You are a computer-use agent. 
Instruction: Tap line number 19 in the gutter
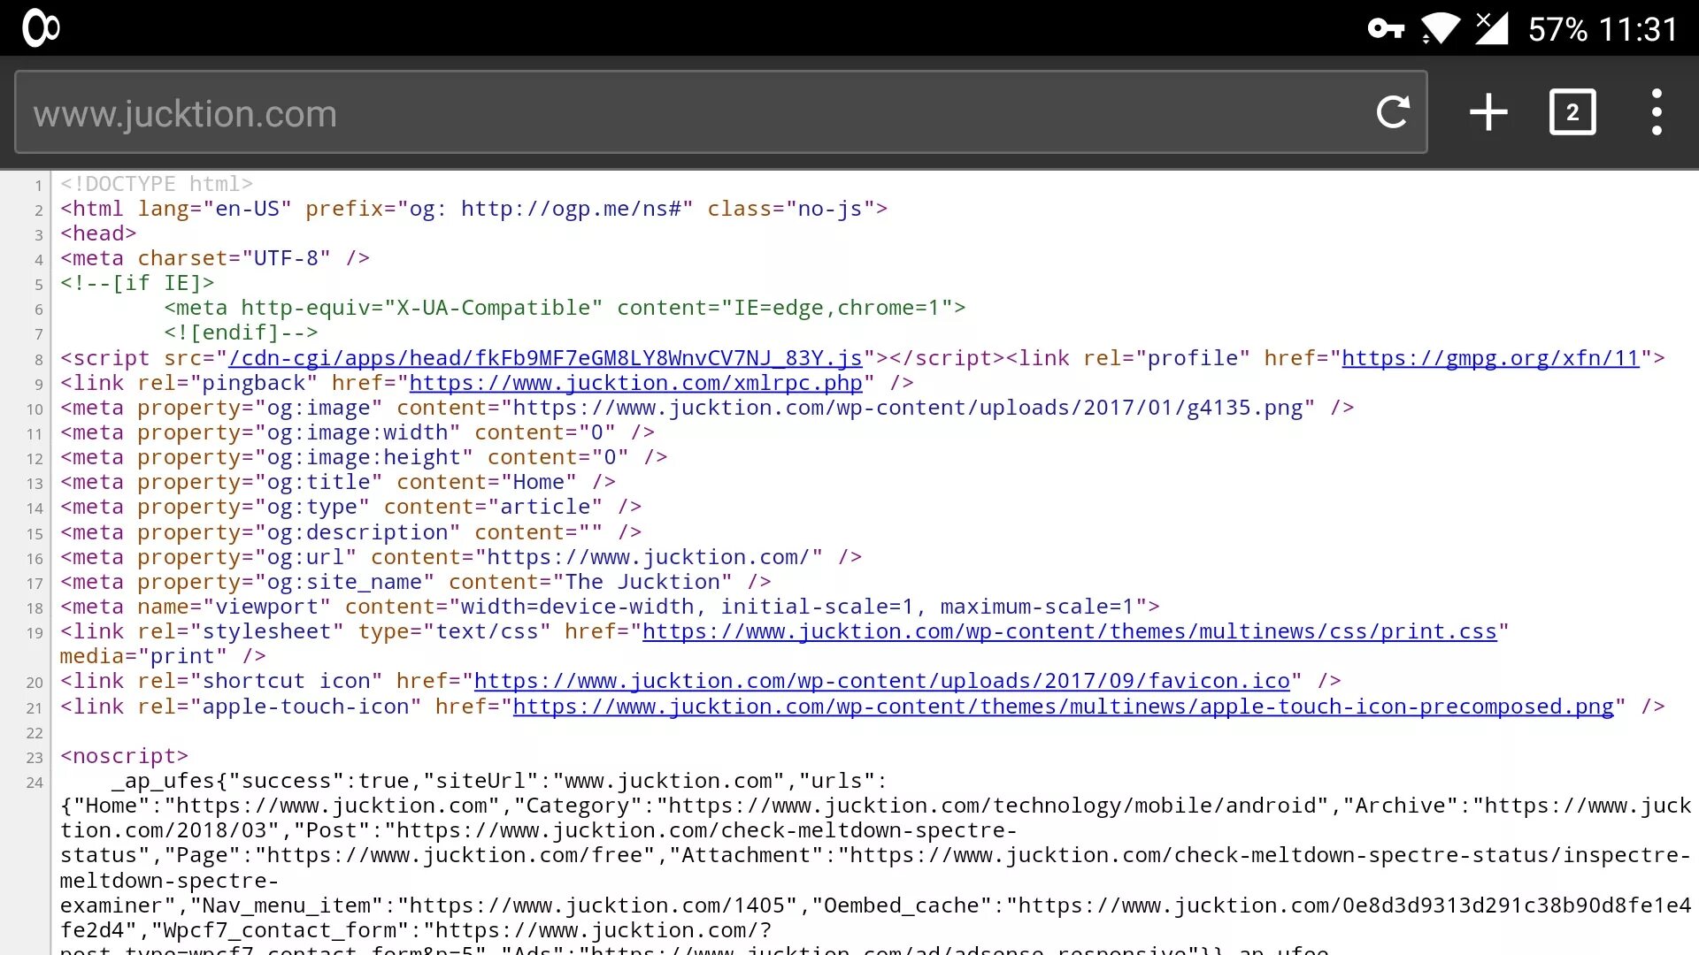(x=35, y=633)
